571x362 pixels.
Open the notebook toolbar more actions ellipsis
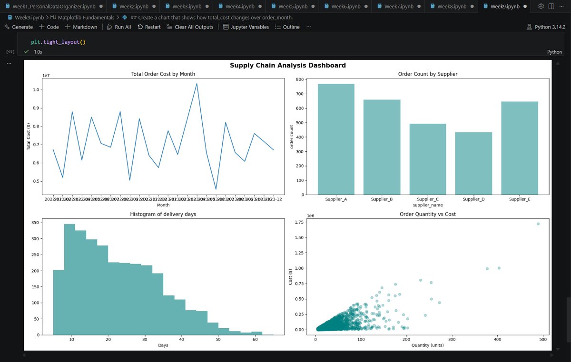[x=309, y=27]
